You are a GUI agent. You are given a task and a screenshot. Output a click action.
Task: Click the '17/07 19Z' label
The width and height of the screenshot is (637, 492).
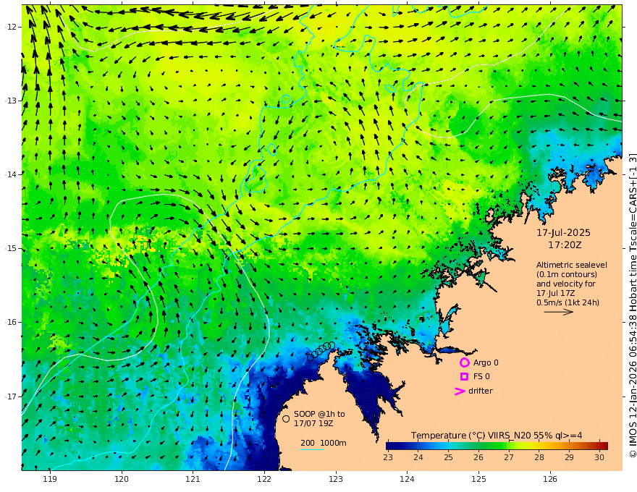click(313, 423)
